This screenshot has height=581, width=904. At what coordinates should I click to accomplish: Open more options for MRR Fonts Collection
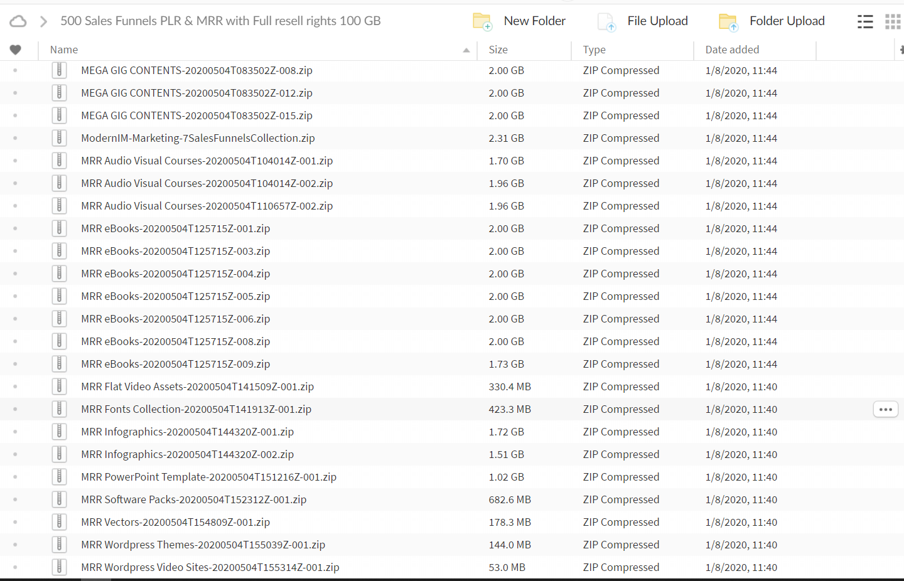(885, 409)
